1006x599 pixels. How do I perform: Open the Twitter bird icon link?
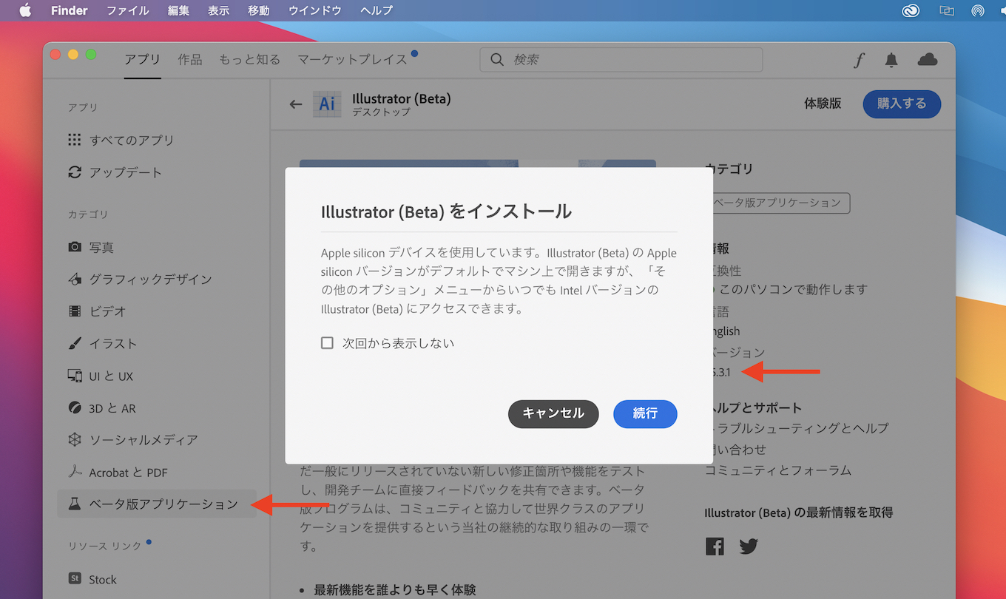(749, 546)
